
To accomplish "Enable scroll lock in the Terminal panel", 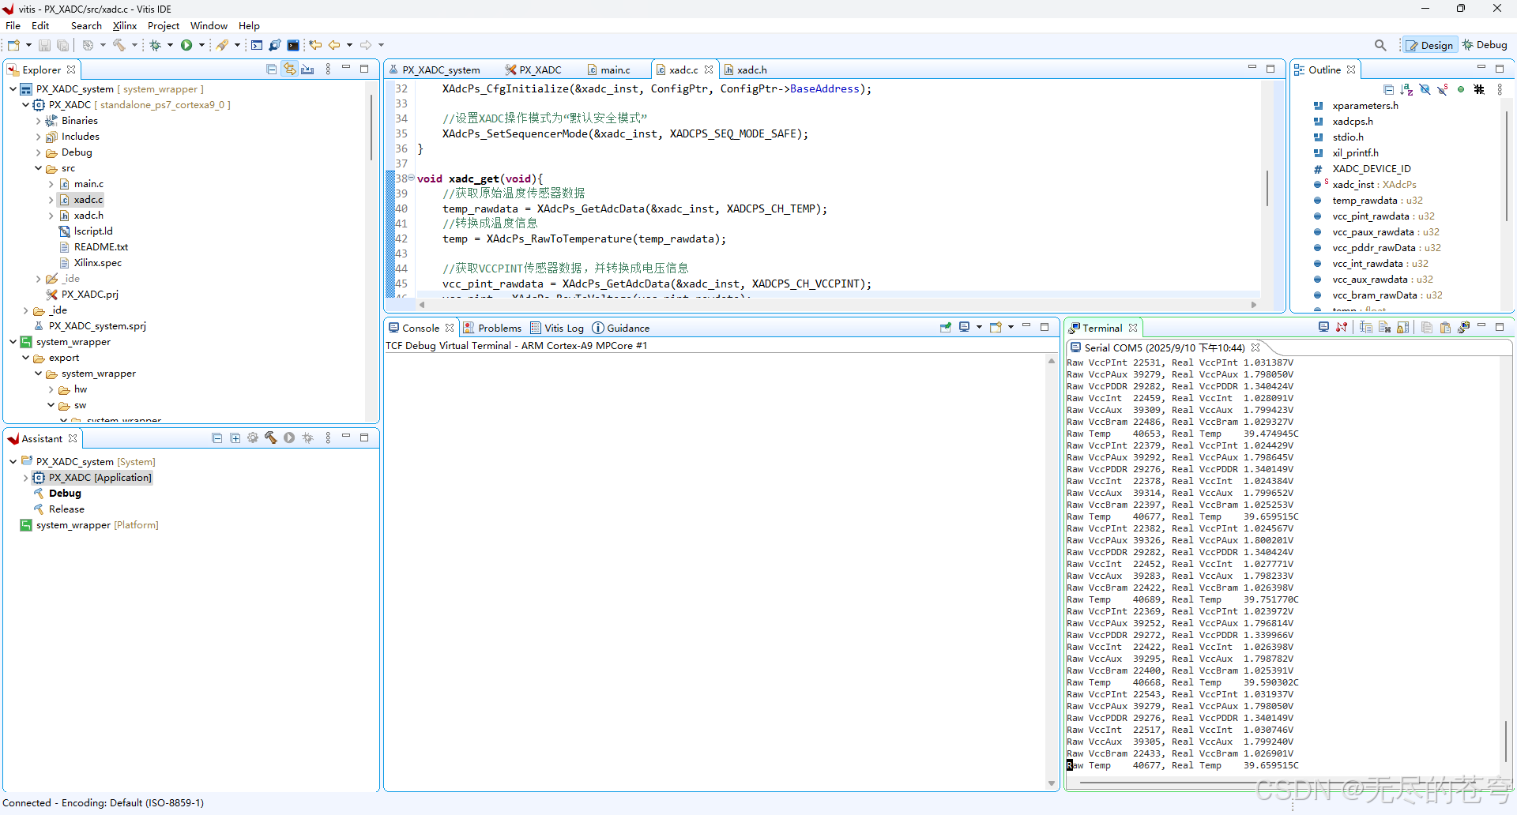I will point(1403,327).
